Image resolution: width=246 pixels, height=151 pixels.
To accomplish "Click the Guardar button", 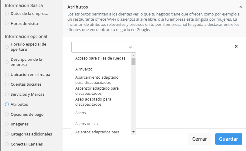I will (228, 139).
